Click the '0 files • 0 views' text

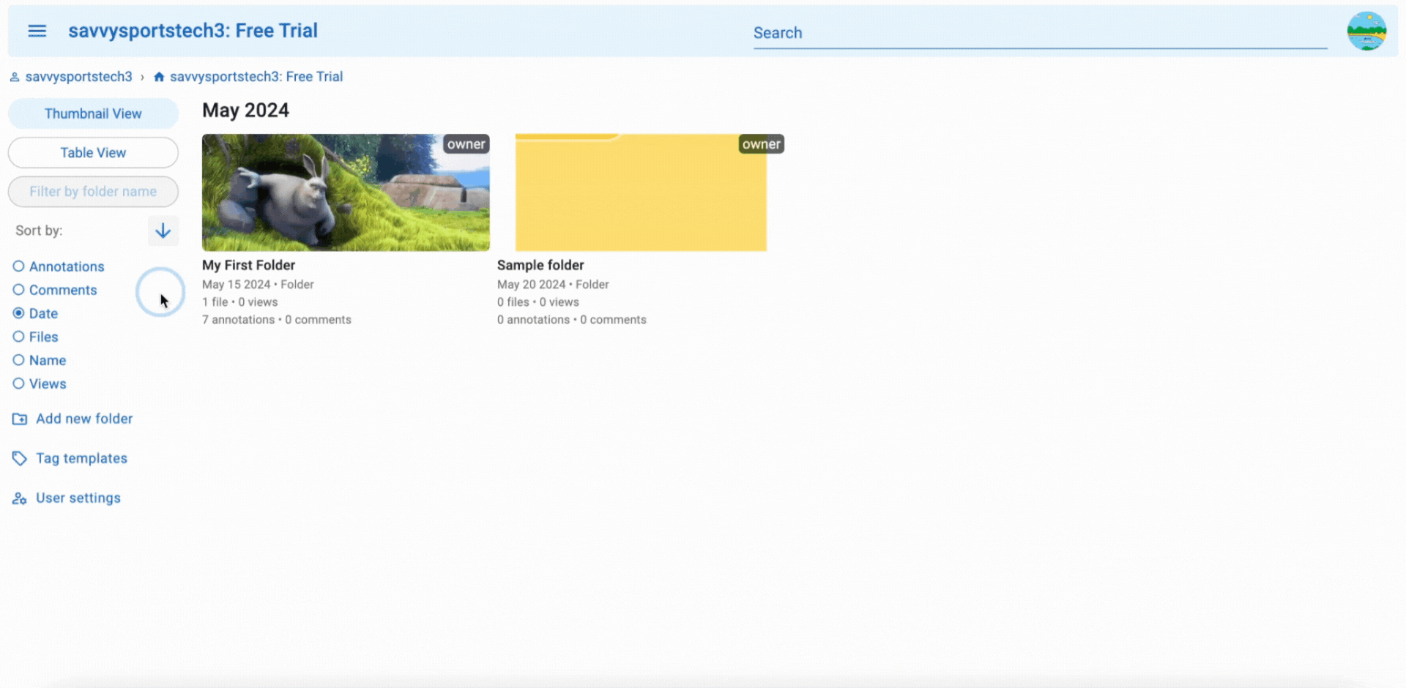coord(538,302)
